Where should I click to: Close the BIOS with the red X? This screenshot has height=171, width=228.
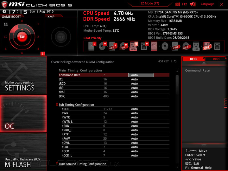click(222, 4)
